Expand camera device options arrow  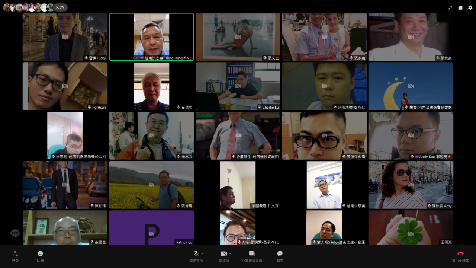point(230,254)
